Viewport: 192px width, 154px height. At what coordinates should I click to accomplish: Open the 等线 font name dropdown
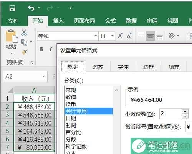(96, 36)
